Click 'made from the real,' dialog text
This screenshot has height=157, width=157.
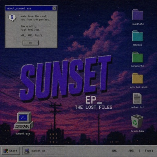[34, 16]
